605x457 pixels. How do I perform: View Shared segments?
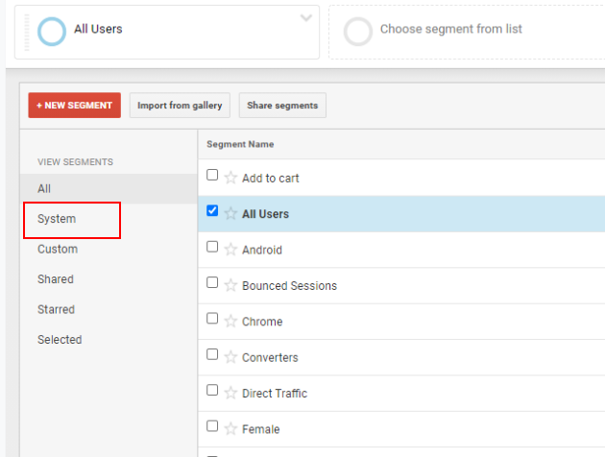[56, 279]
